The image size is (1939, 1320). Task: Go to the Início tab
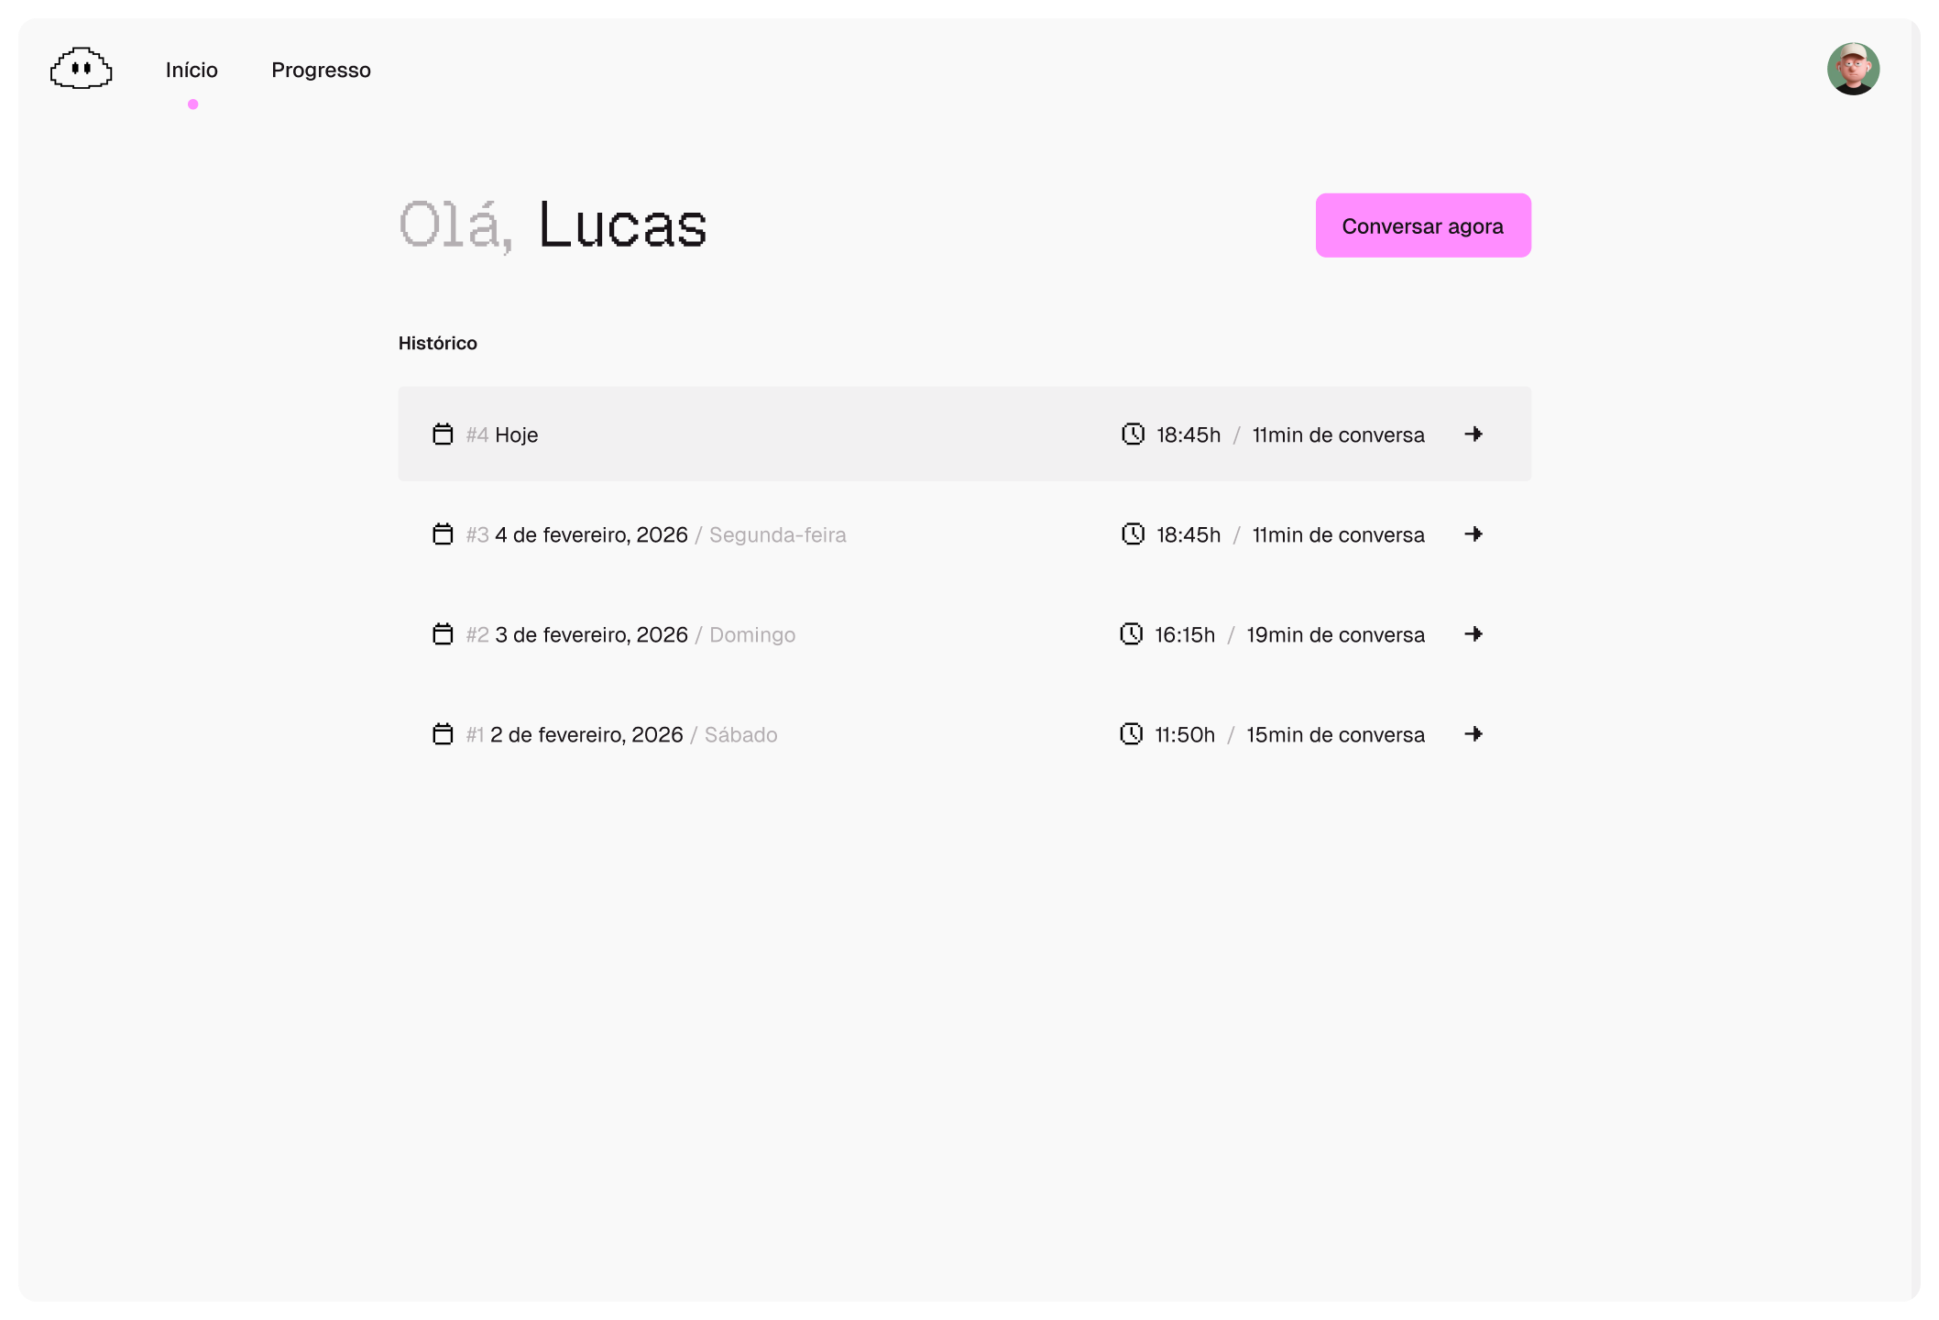pos(192,70)
